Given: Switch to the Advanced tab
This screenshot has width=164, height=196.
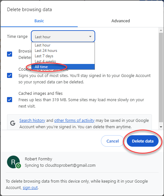Looking at the screenshot, I should pos(121,21).
